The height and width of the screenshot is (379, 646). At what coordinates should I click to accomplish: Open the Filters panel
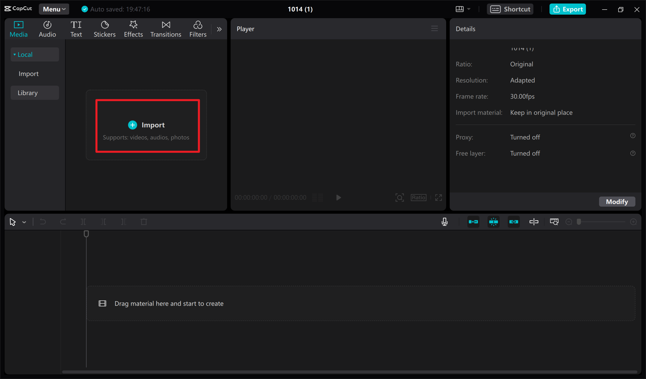[x=198, y=29]
